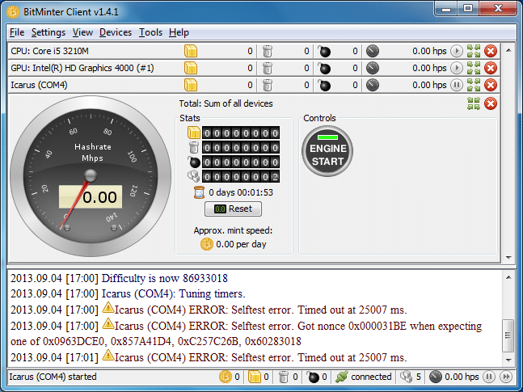Click the work blocks cubes icon in Stats
Image resolution: width=523 pixels, height=392 pixels.
[194, 176]
